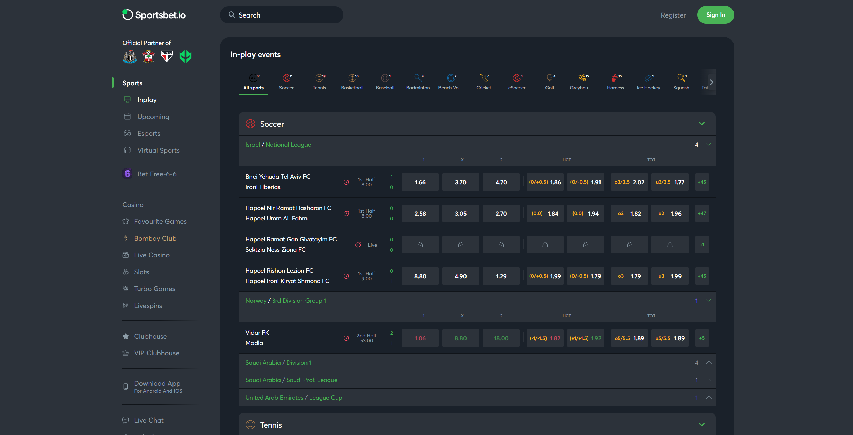Click the live timer icon for Vidar FK match
The height and width of the screenshot is (435, 853).
point(346,338)
